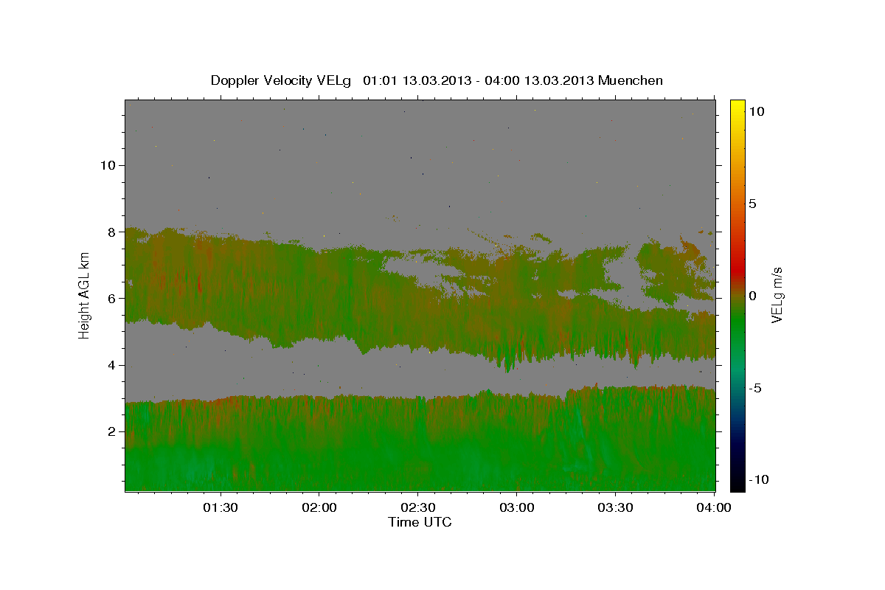Click the colorbar tick label '10'
Image resolution: width=885 pixels, height=590 pixels.
point(757,111)
